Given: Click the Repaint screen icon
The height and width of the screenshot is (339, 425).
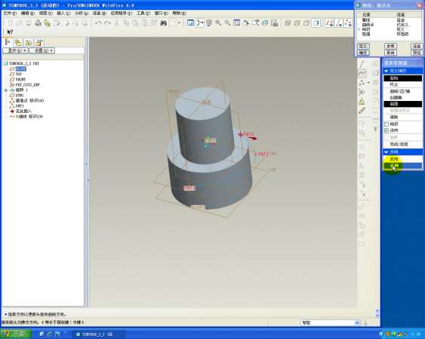Looking at the screenshot, I should [x=190, y=23].
